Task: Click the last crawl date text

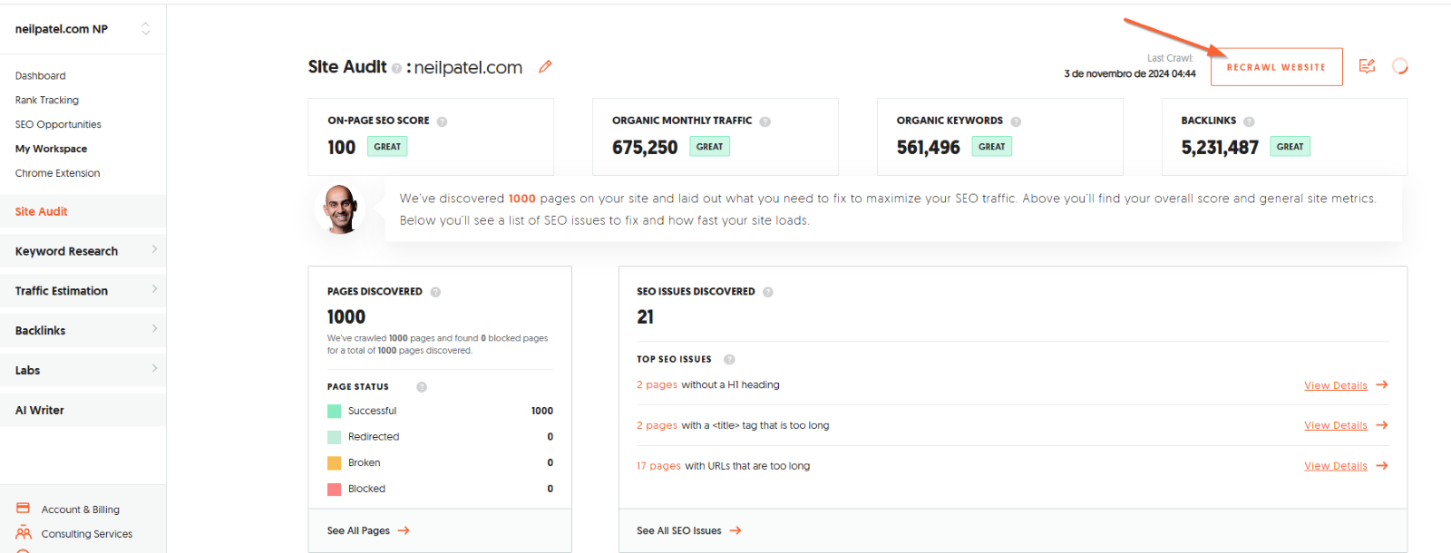Action: click(1129, 74)
